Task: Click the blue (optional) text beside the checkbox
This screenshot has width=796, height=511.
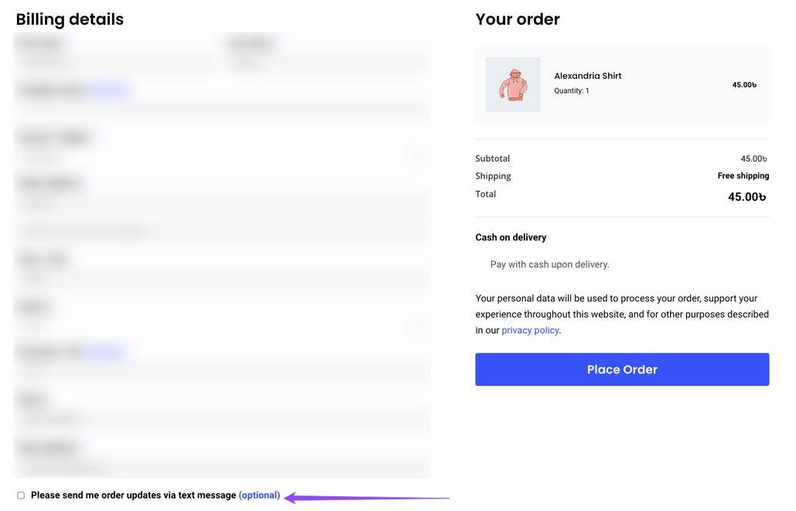Action: [259, 496]
